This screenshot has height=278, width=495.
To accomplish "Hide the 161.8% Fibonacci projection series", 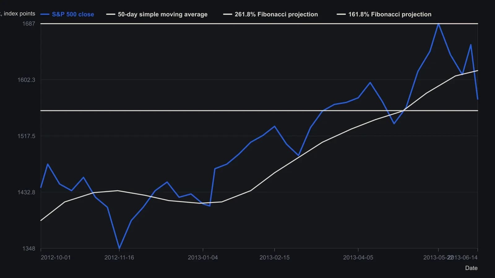I will click(x=384, y=14).
